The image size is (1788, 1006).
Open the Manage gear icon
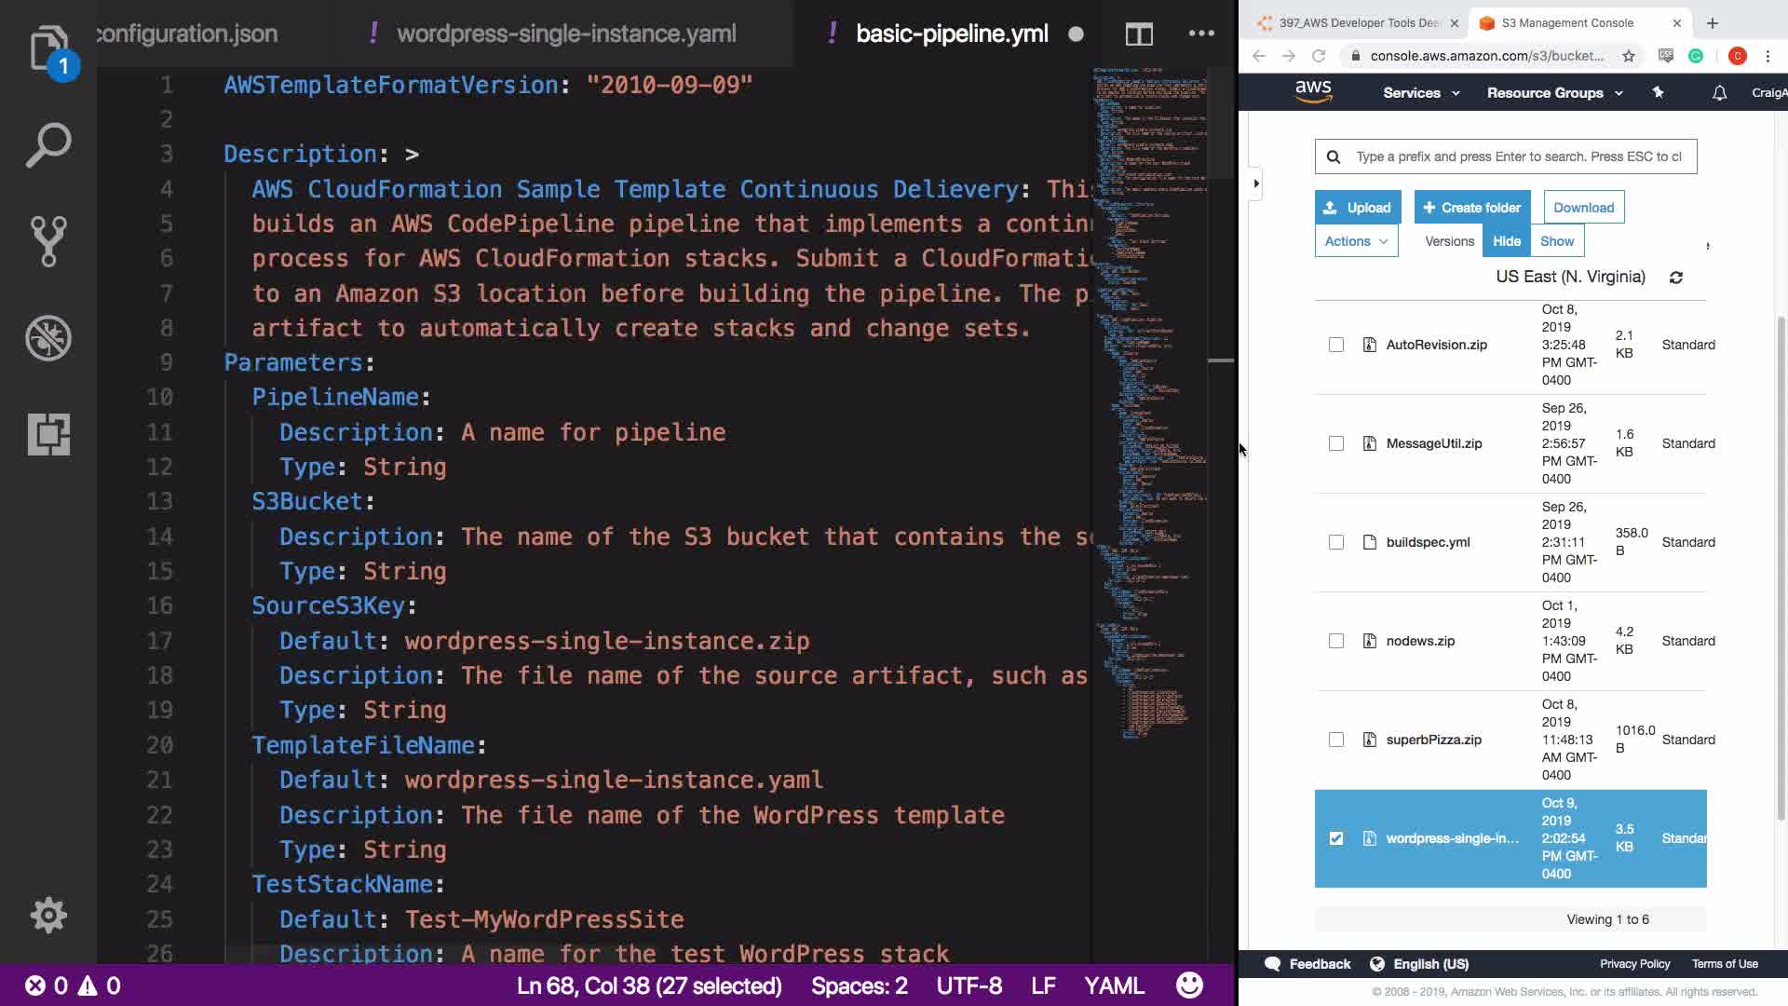tap(48, 915)
